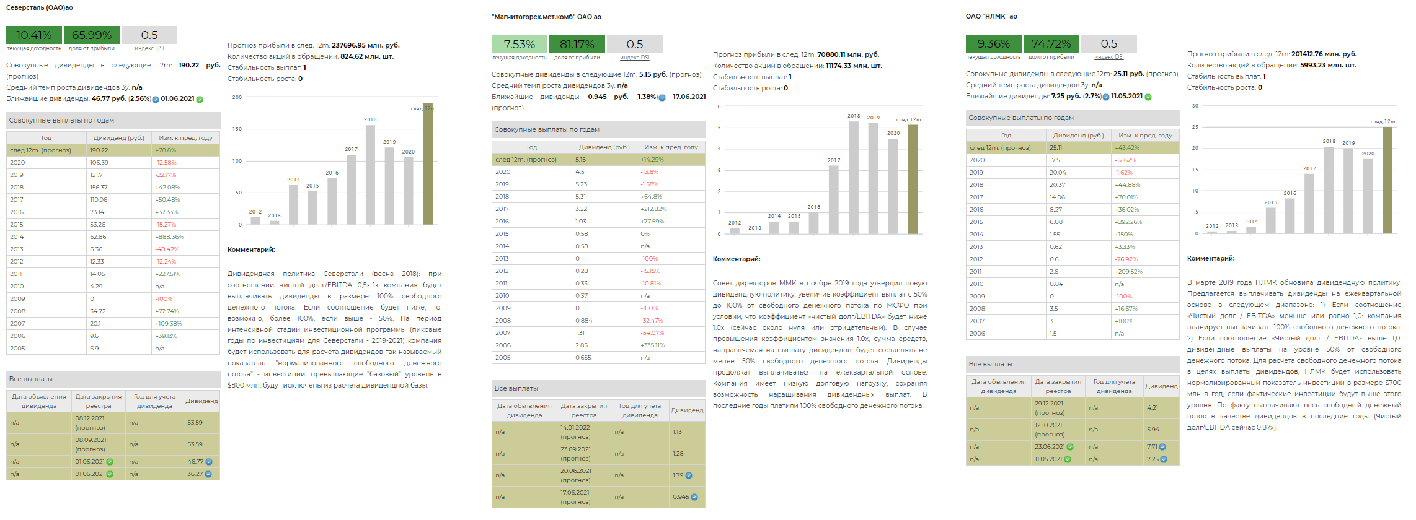
Task: Click the +888.36% value in Северсталь 2014 row
Action: point(169,237)
